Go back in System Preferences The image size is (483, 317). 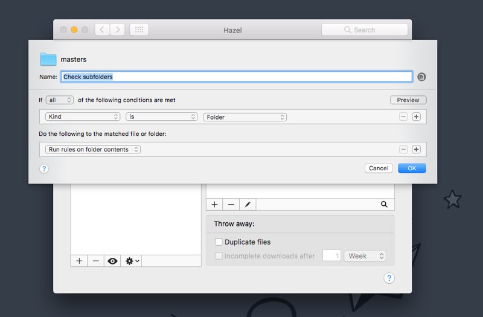(x=102, y=30)
